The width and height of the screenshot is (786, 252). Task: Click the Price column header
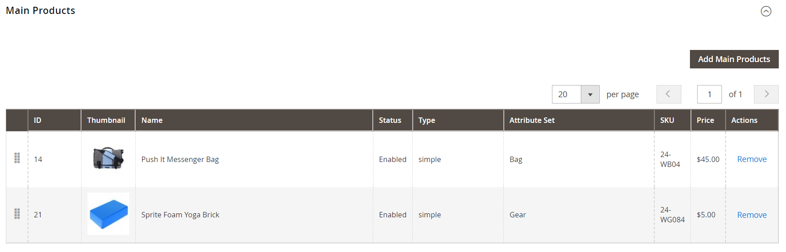point(705,120)
